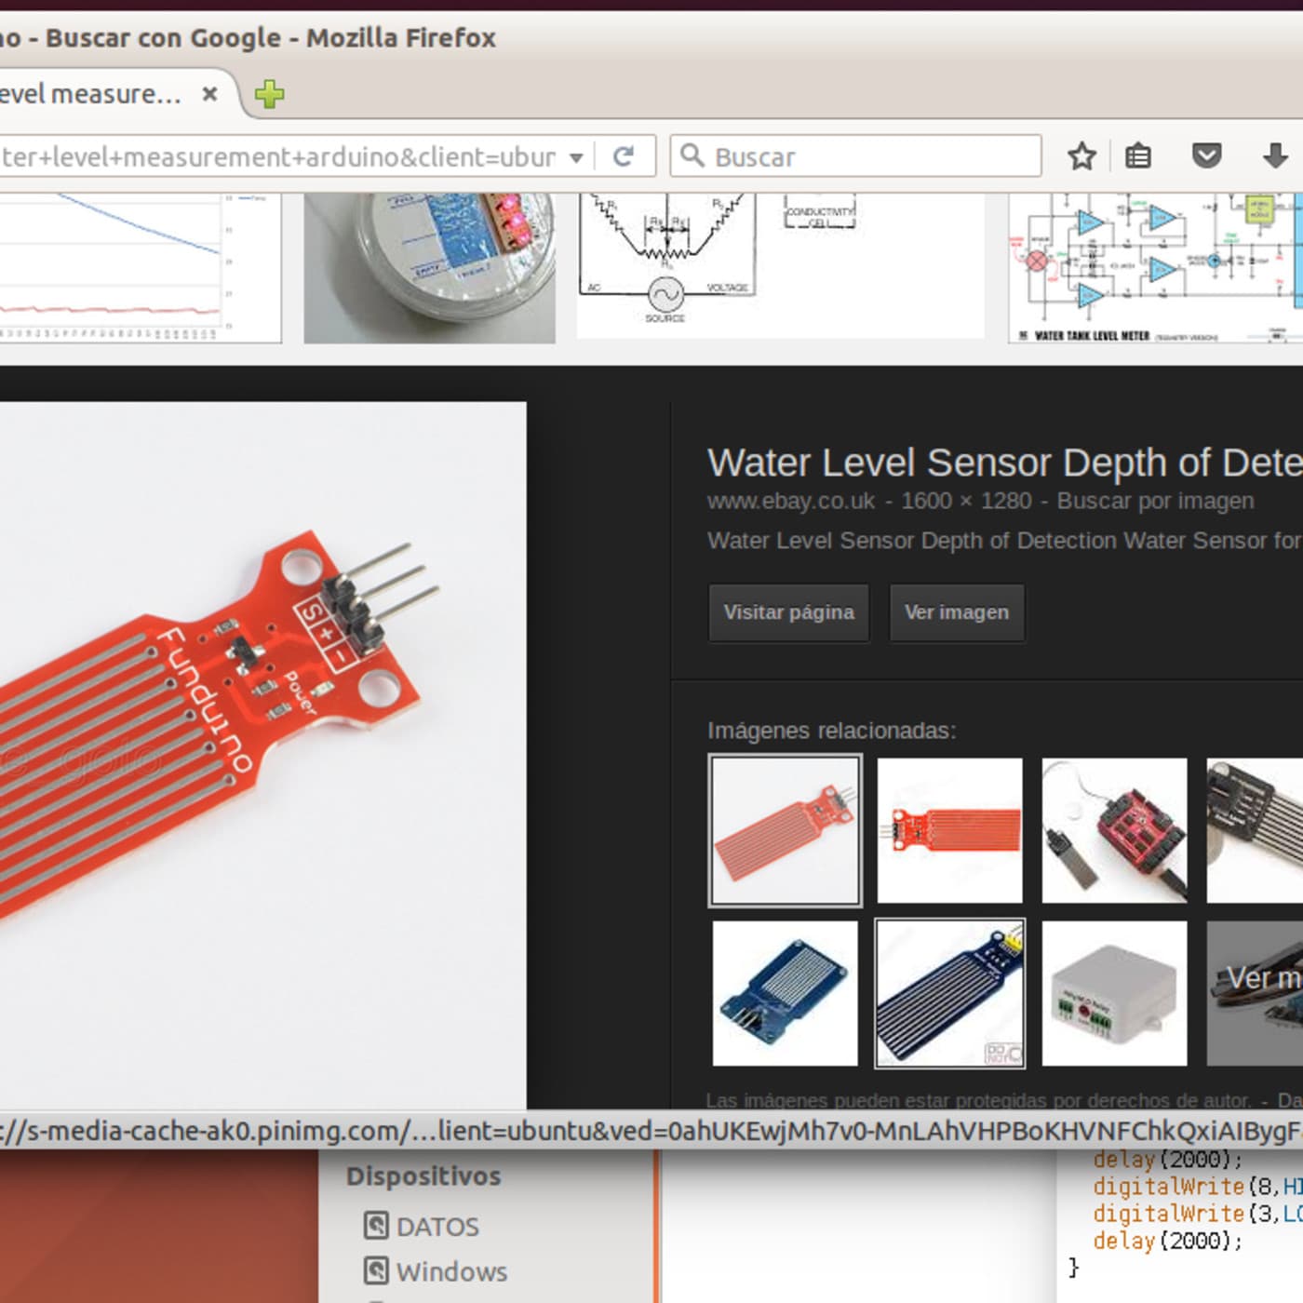This screenshot has width=1303, height=1303.
Task: Open the downloads arrow icon
Action: click(x=1276, y=155)
